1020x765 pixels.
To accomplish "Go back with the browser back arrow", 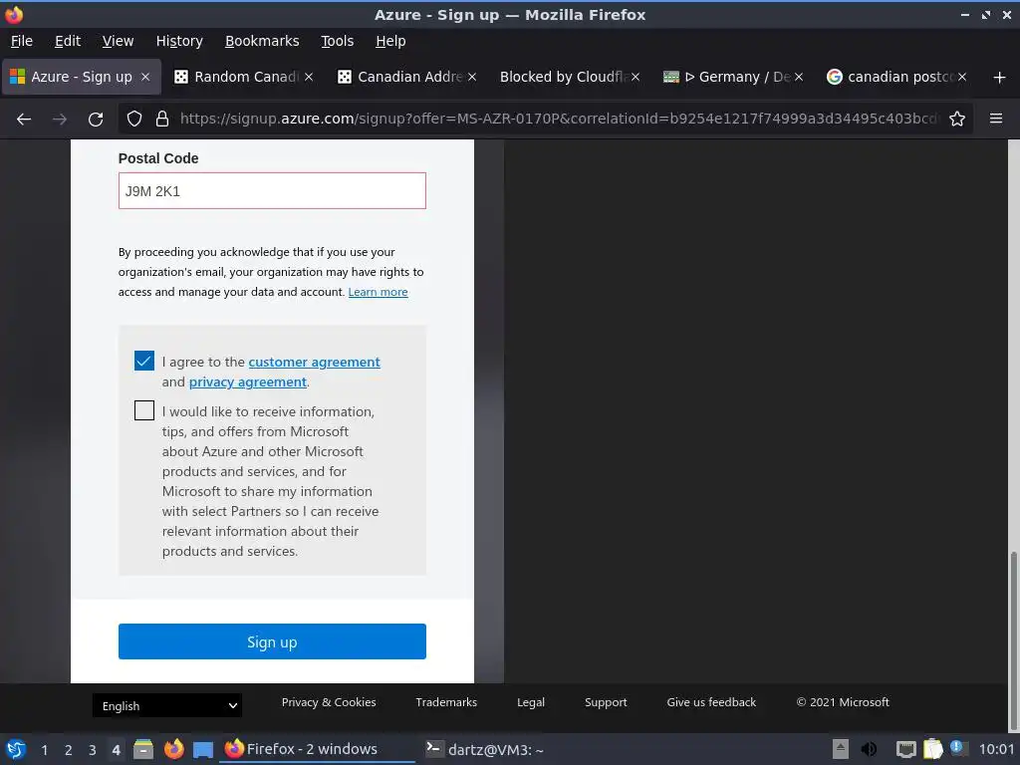I will (24, 120).
